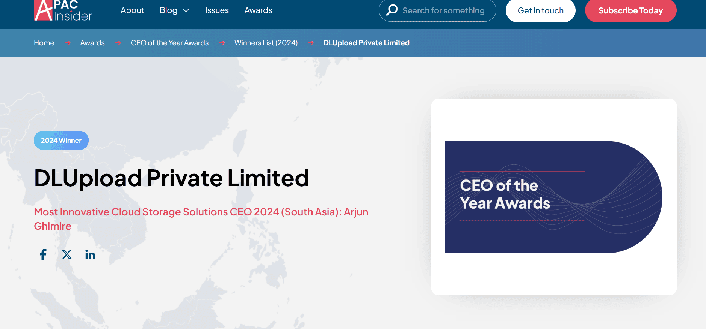The width and height of the screenshot is (706, 329).
Task: Open Awards in top navigation
Action: pyautogui.click(x=258, y=10)
